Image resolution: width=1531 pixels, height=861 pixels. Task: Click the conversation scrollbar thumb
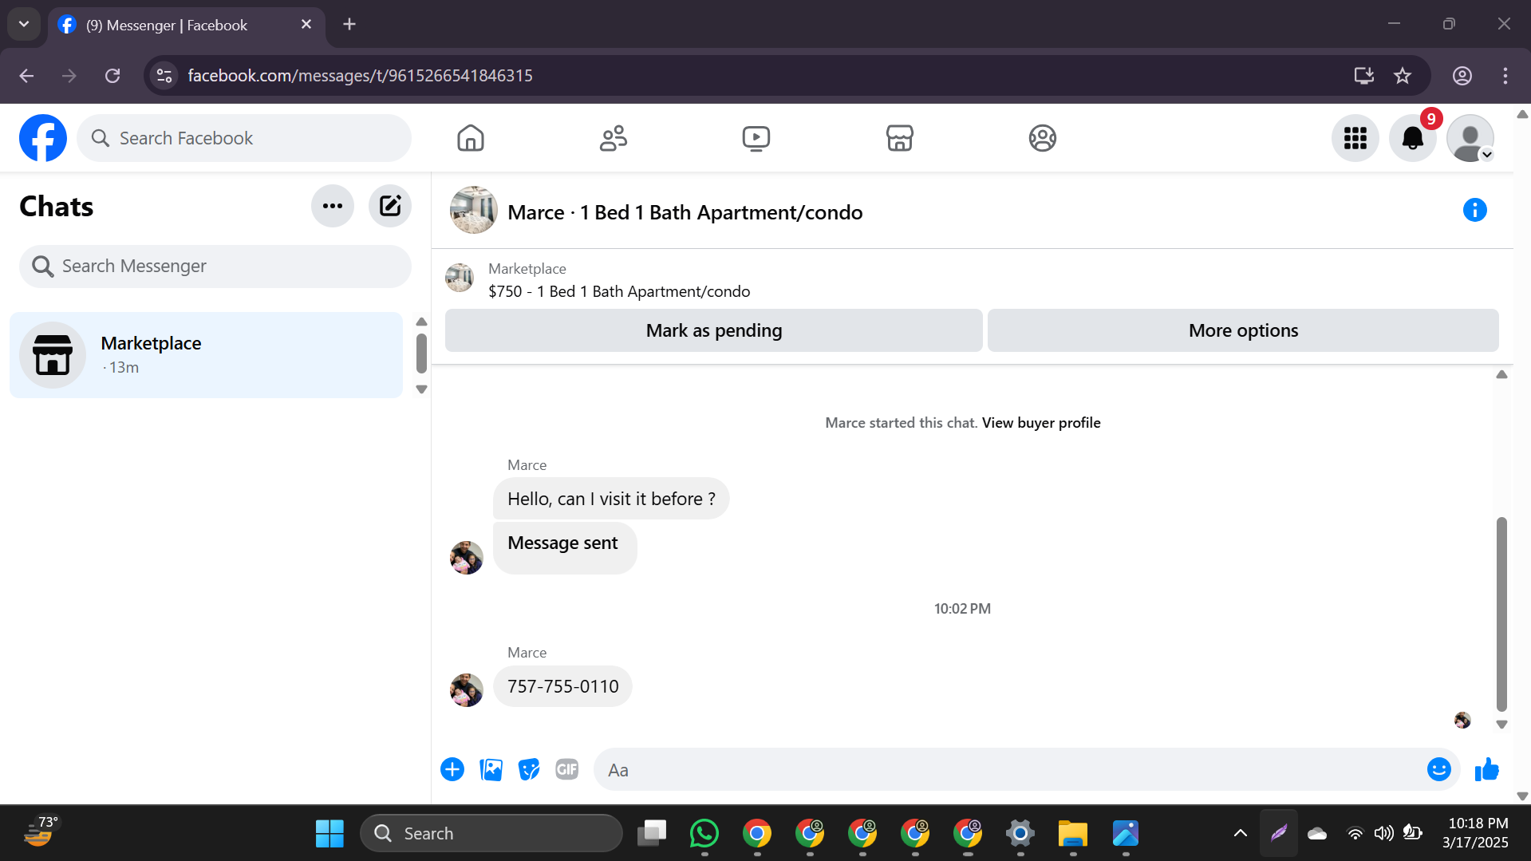(1501, 614)
